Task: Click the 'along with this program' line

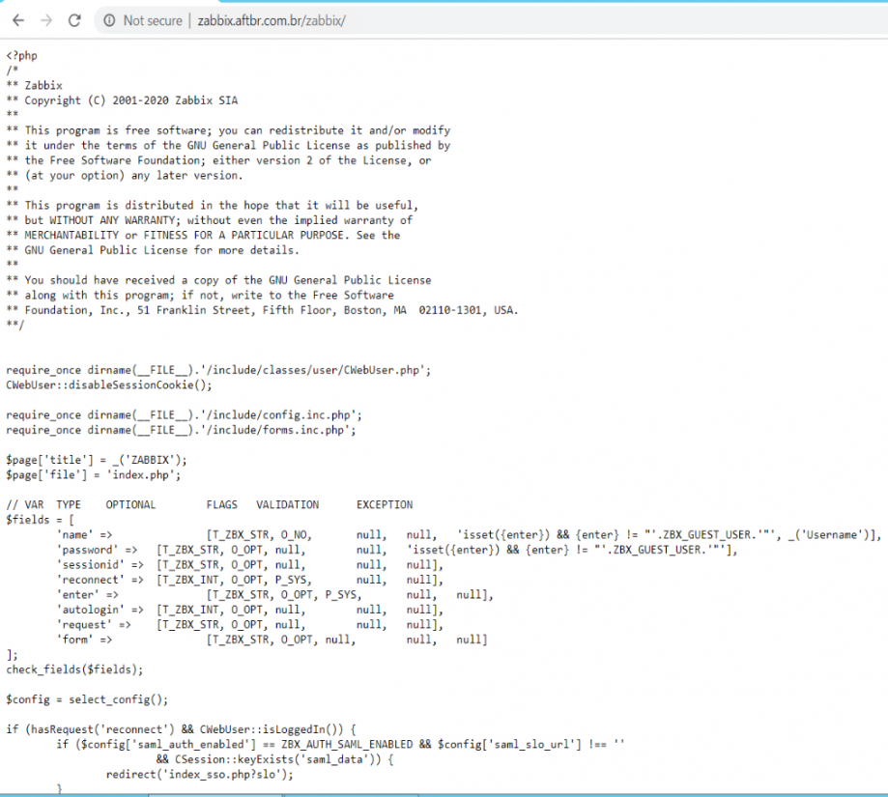Action: tap(200, 295)
